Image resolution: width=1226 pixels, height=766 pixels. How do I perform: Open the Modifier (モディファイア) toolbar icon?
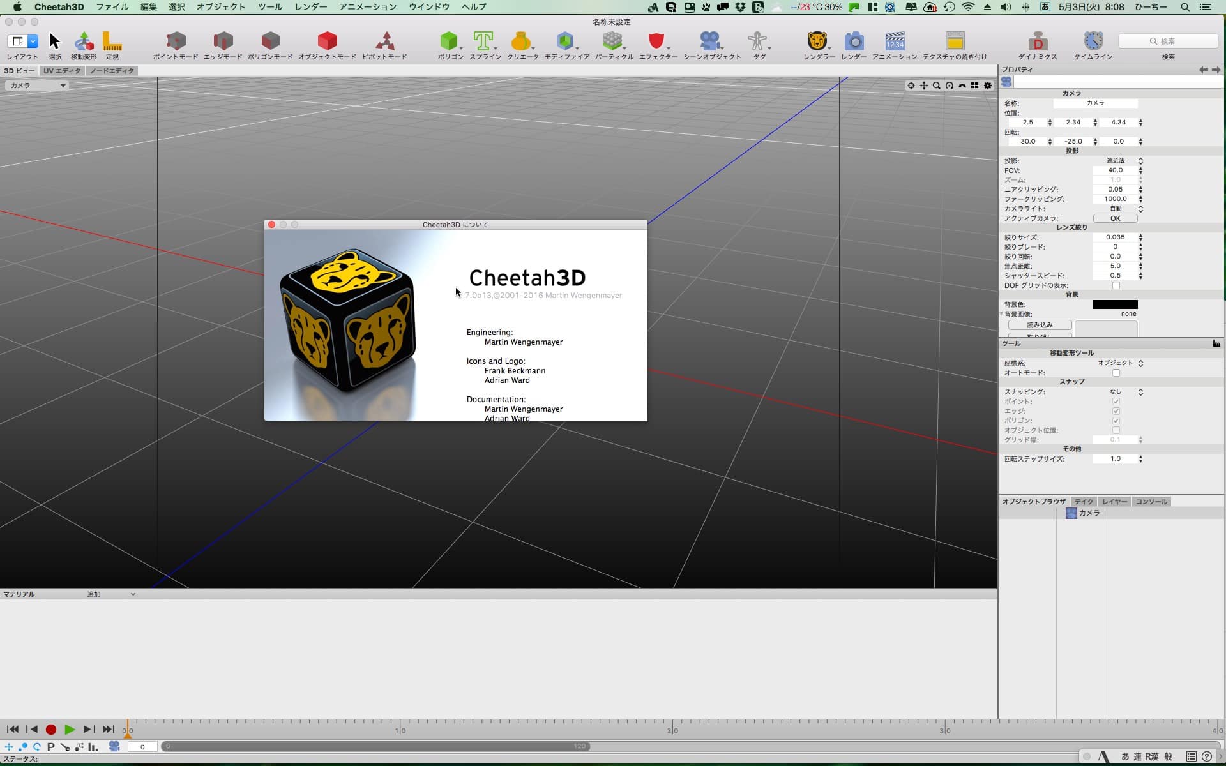pos(566,42)
